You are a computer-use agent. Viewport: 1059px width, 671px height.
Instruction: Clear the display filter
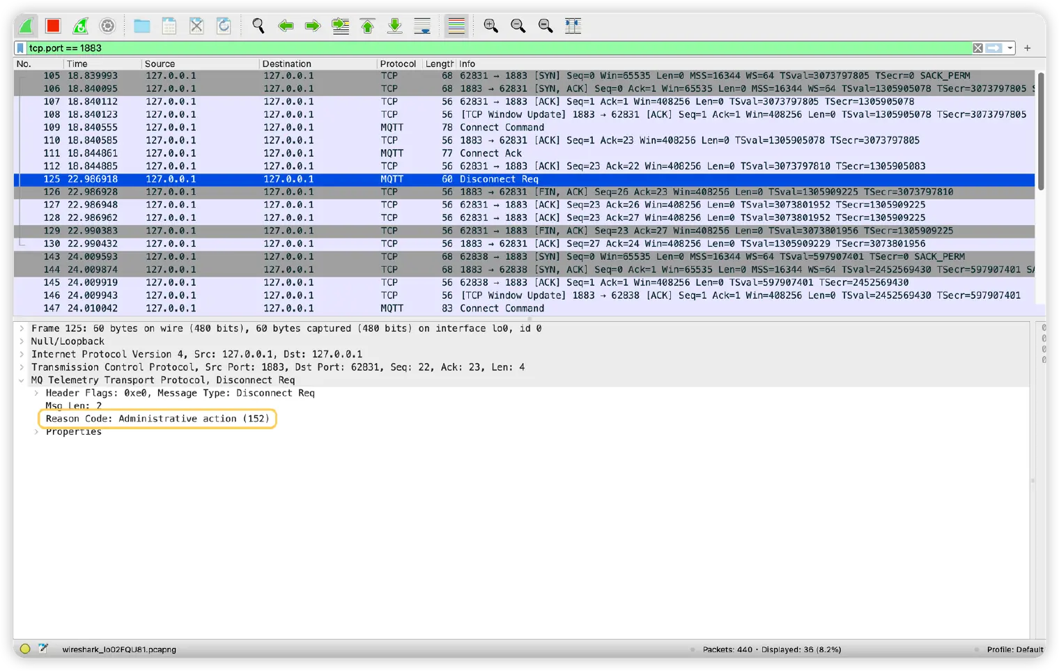pyautogui.click(x=977, y=48)
